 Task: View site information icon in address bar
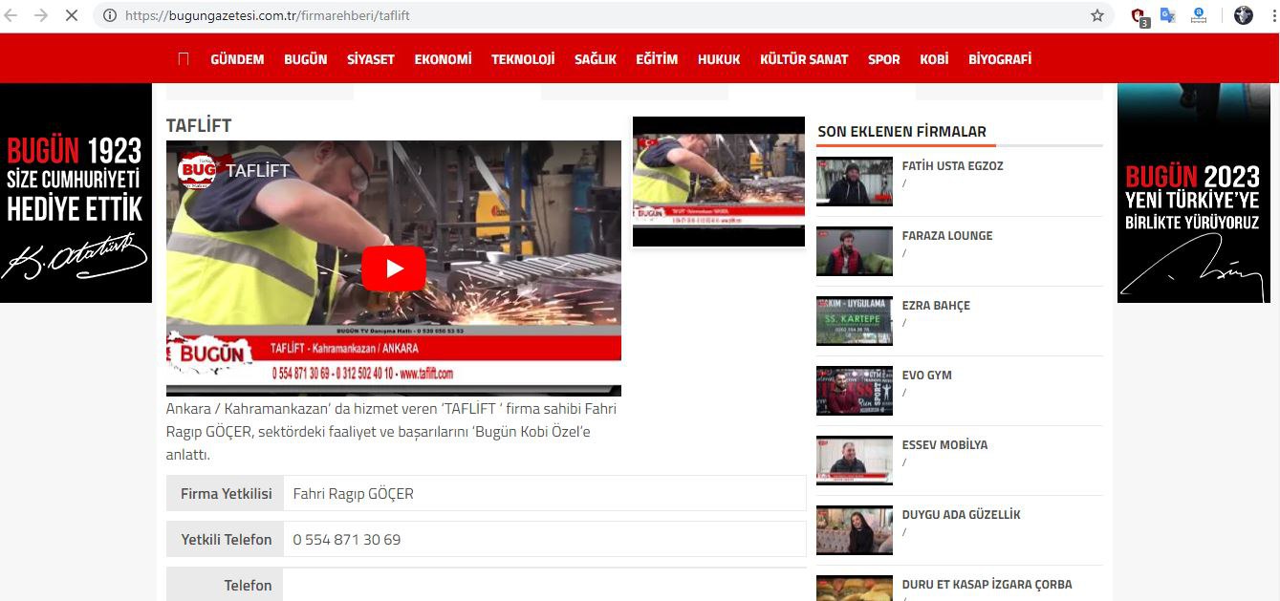point(110,15)
